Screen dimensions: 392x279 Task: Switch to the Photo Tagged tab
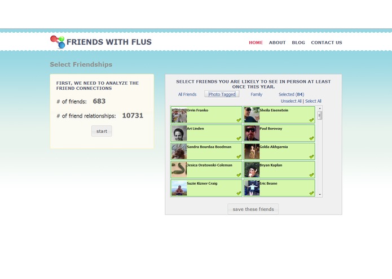coord(222,94)
